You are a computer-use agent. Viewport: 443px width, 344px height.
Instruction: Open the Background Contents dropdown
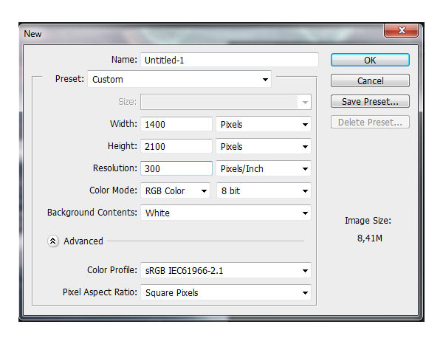225,213
